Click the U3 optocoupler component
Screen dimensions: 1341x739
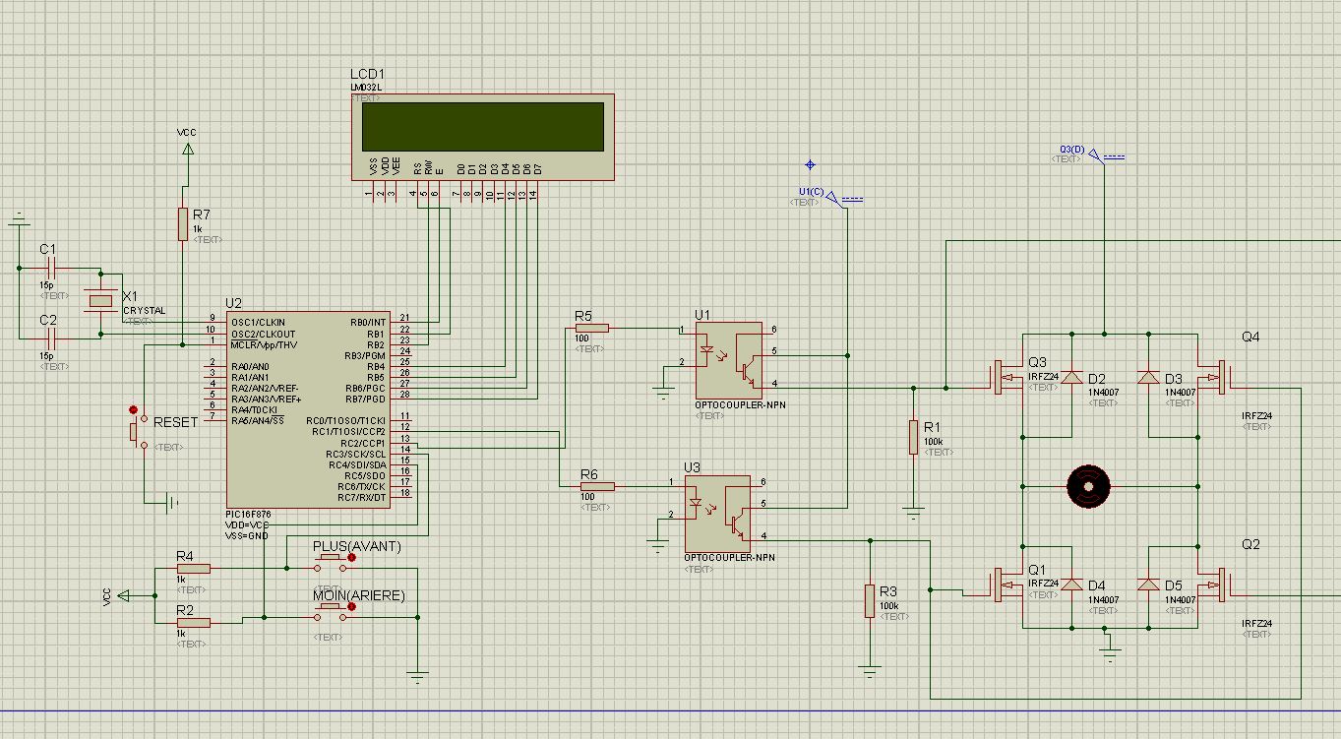716,514
